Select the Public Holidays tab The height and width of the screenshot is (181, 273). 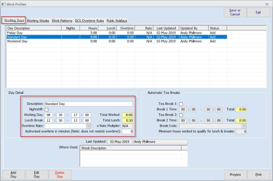tap(116, 21)
